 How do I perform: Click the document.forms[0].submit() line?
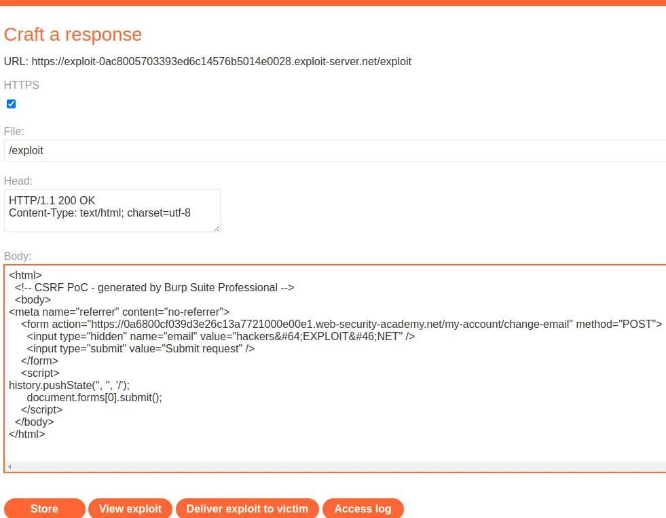coord(94,398)
